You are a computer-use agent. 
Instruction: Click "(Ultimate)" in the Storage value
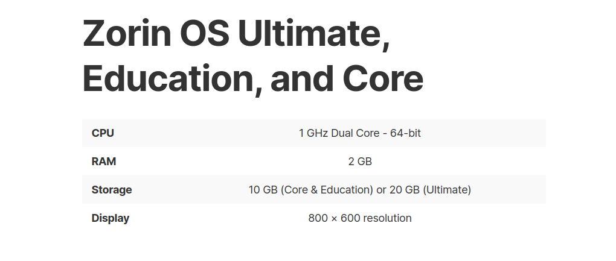point(447,190)
